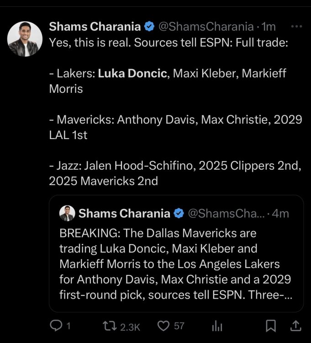311x343 pixels.
Task: Click Shams Charania name in quoted tweet
Action: 124,213
